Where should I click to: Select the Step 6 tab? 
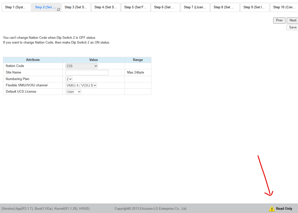pos(165,7)
